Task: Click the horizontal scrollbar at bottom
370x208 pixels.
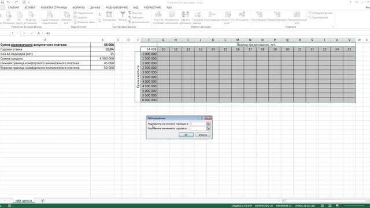Action: point(326,201)
